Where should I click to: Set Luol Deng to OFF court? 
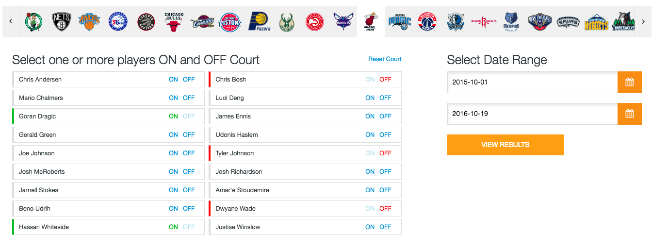pos(386,98)
